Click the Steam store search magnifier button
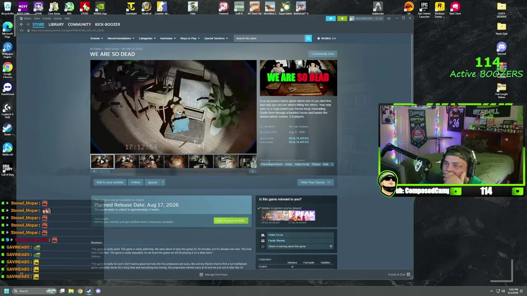527x296 pixels. point(308,38)
